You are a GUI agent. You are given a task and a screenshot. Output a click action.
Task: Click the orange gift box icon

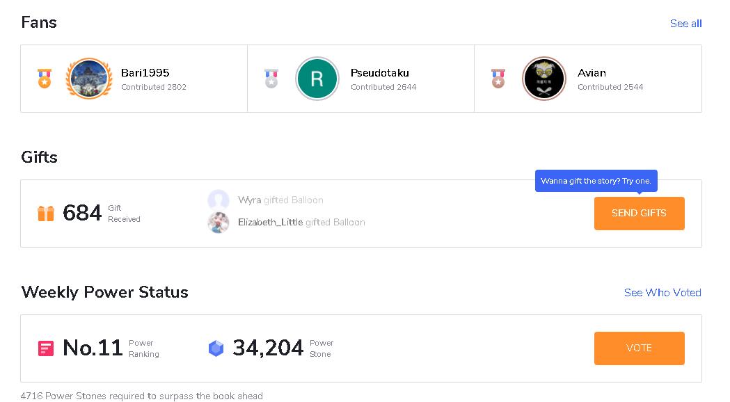[x=46, y=214]
